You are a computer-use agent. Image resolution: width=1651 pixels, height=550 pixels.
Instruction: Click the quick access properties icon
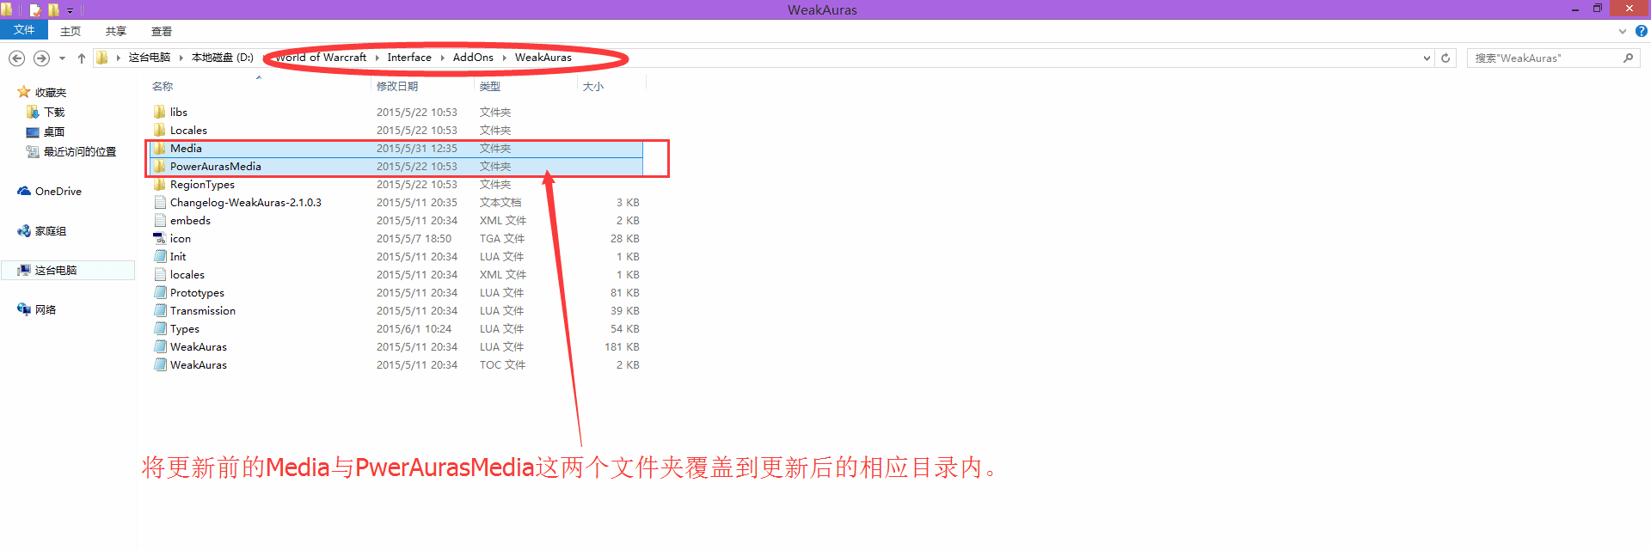click(35, 10)
